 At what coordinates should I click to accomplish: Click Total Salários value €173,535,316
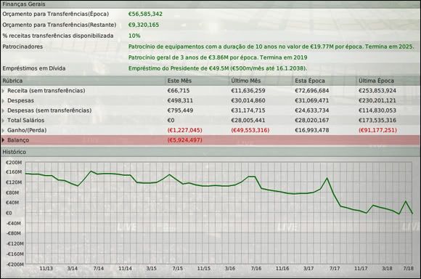(x=377, y=120)
